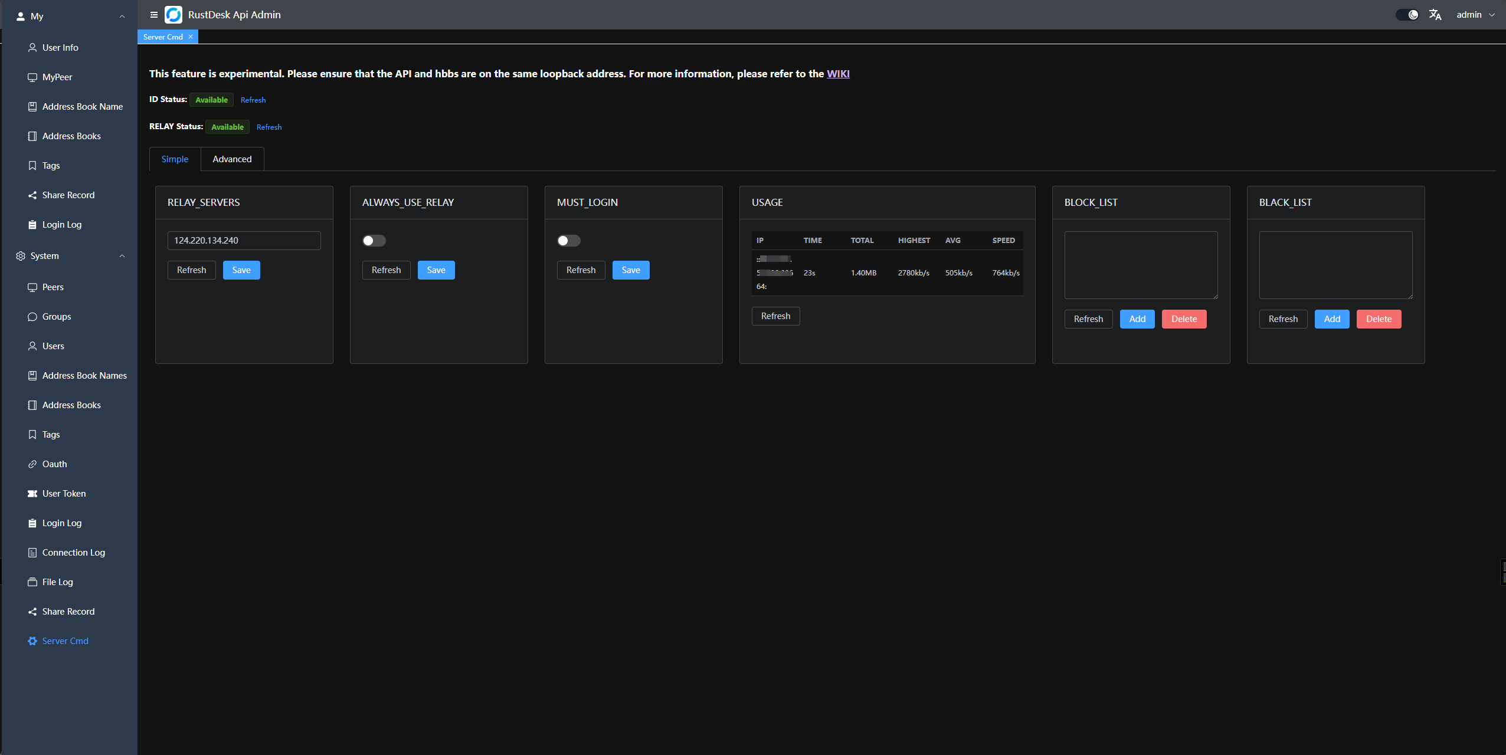
Task: Open Groups in System menu
Action: coord(56,317)
